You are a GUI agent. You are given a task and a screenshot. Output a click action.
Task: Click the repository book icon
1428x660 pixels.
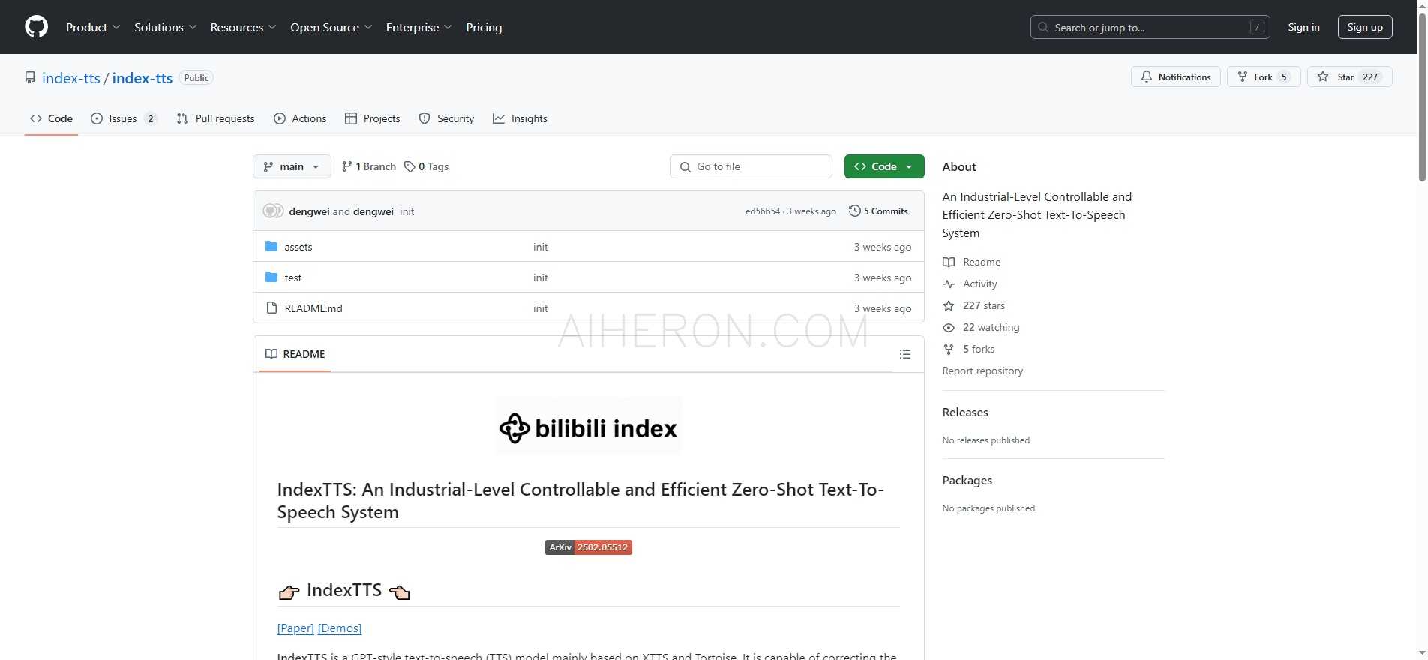(x=30, y=77)
